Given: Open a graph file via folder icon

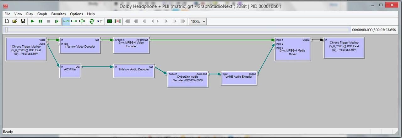Looking at the screenshot, I should (x=14, y=21).
